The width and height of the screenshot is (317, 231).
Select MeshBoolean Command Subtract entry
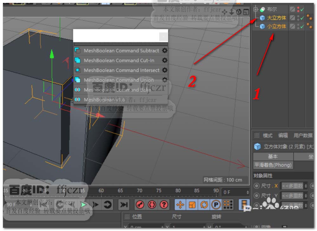pos(121,50)
